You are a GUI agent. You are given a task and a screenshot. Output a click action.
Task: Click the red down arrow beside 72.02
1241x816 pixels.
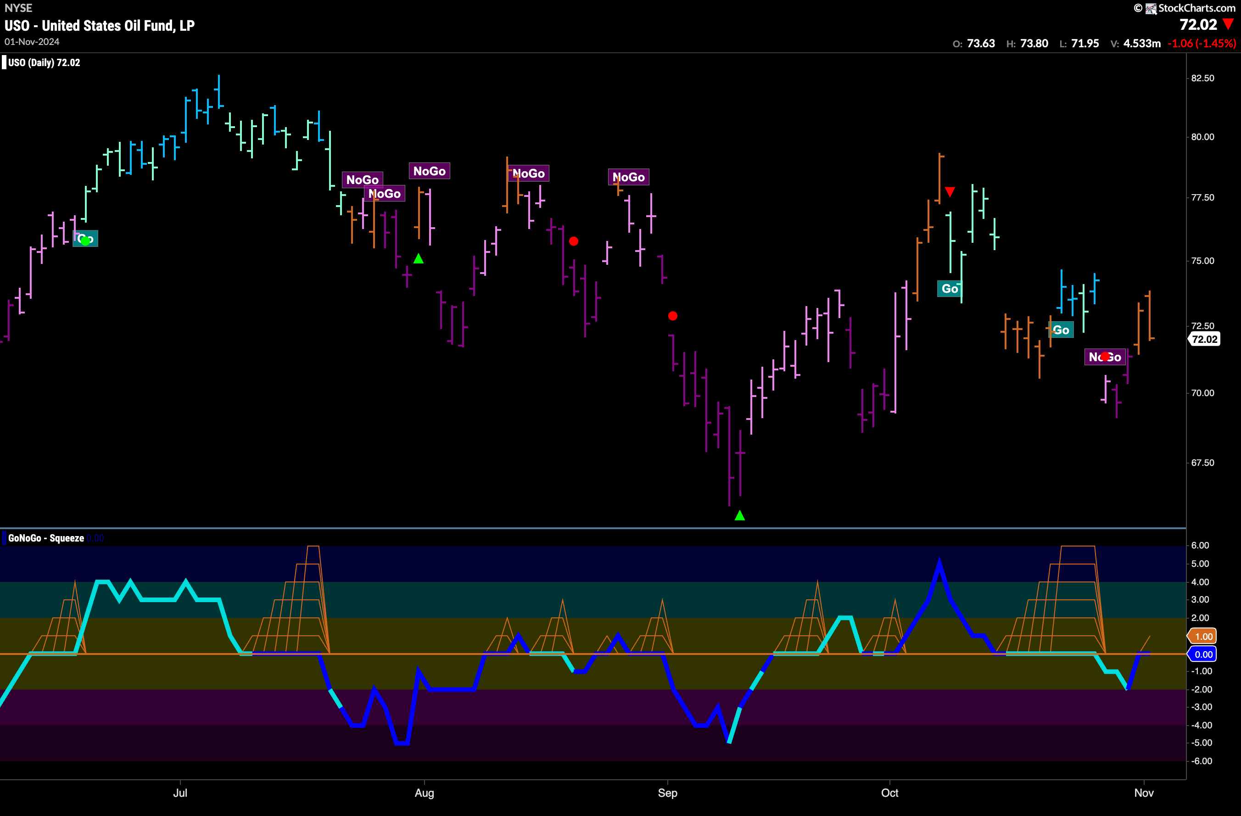pos(1229,24)
